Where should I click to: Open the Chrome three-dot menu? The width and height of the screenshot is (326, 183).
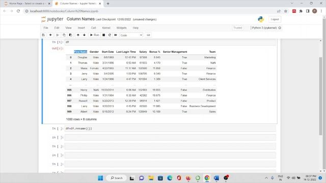(x=321, y=11)
